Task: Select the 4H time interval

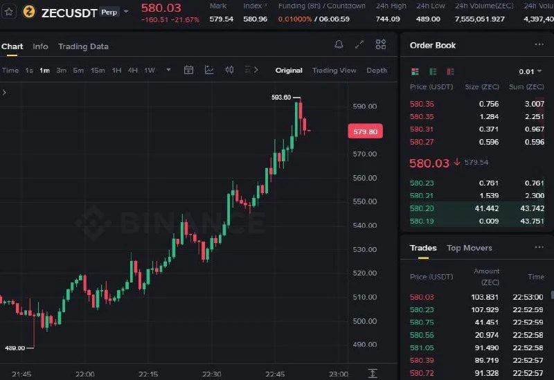Action: [132, 71]
